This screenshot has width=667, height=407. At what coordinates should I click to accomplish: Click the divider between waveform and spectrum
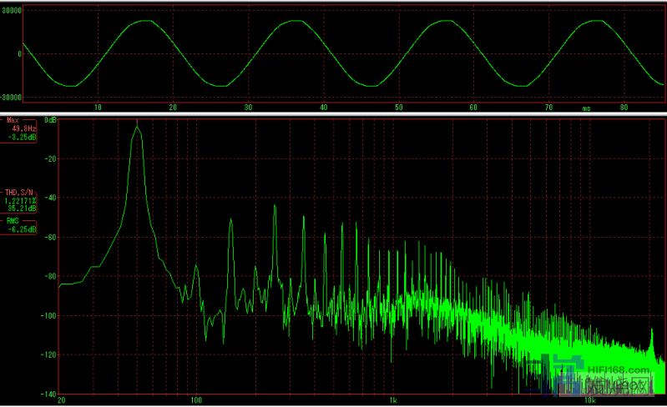[x=333, y=113]
